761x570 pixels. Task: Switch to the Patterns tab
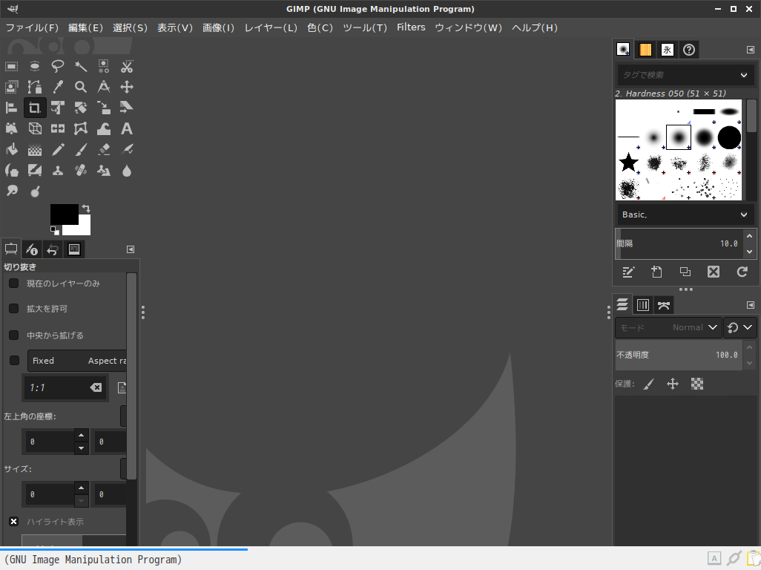[x=645, y=50]
